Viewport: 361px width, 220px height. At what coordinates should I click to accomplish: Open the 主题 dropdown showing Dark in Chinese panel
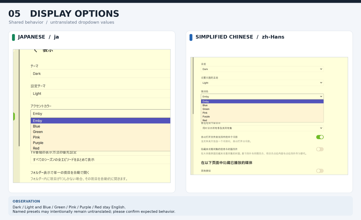tap(262, 69)
